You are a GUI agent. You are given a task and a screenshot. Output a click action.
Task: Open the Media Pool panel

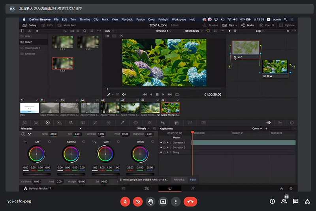[67, 25]
